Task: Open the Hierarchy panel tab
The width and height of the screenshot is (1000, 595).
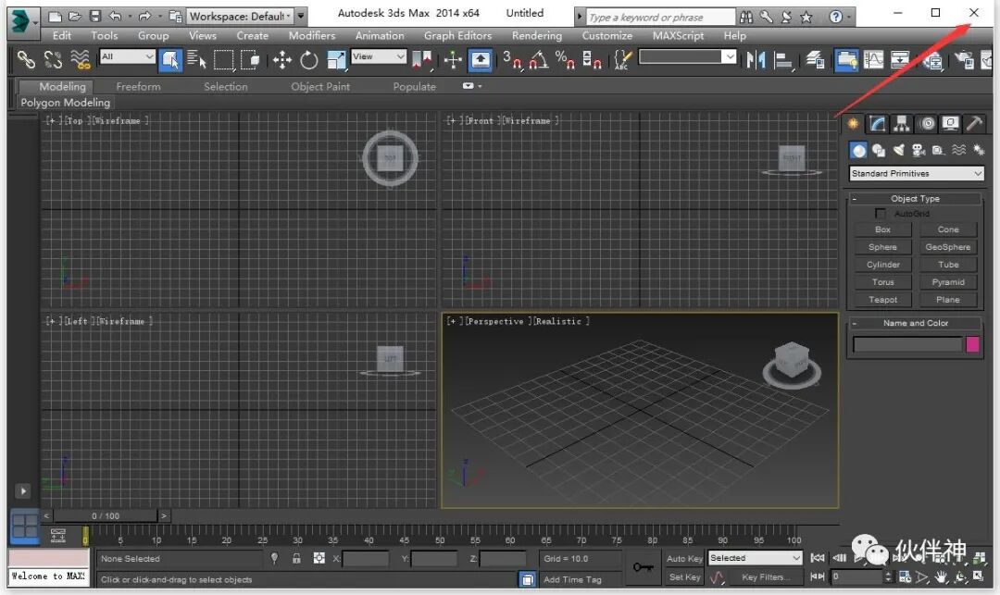Action: (x=902, y=124)
